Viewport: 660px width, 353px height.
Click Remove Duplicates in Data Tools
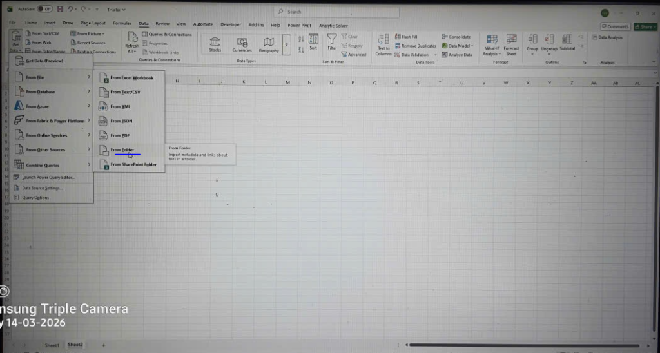[418, 46]
